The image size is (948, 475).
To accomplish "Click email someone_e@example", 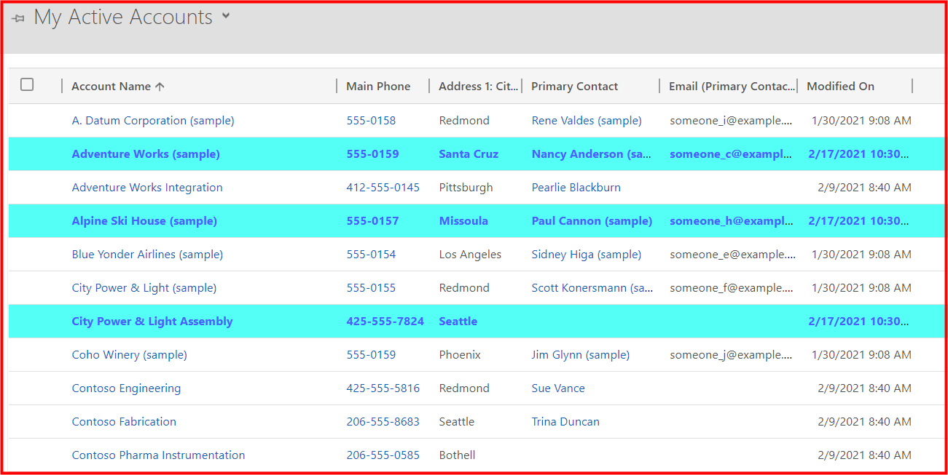I will [732, 255].
